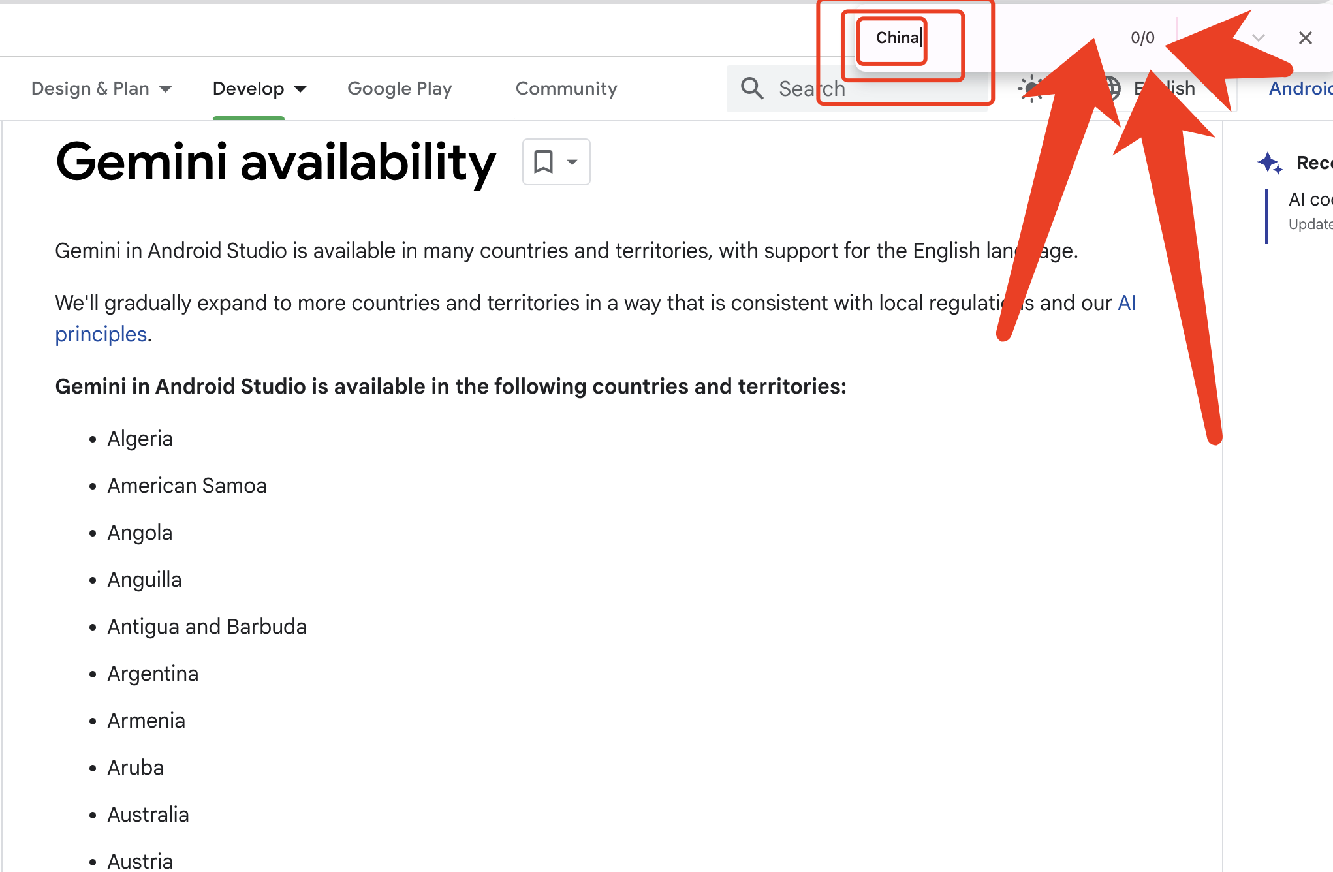1333x872 pixels.
Task: Open the Google Play tab
Action: click(400, 89)
